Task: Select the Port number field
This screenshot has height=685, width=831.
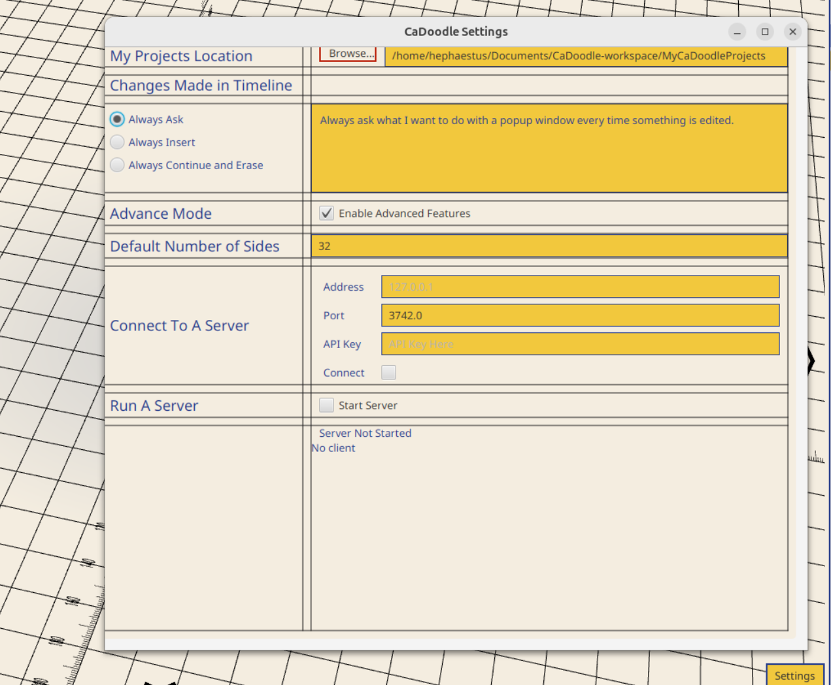Action: coord(579,315)
